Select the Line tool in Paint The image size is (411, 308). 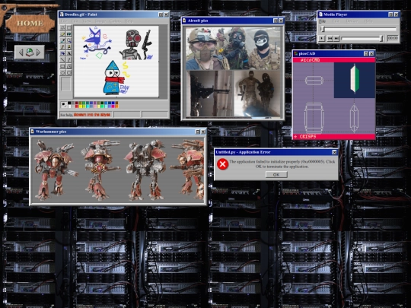pos(62,60)
